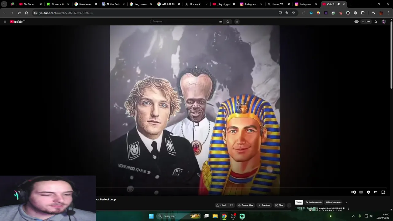This screenshot has height=221, width=393.
Task: Open Chrome zoom magnifier in address bar
Action: [287, 13]
